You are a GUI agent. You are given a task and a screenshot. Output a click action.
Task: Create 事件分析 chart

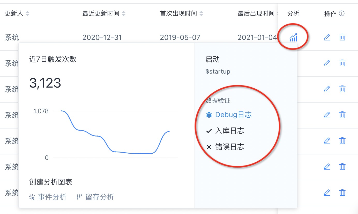[x=48, y=197]
